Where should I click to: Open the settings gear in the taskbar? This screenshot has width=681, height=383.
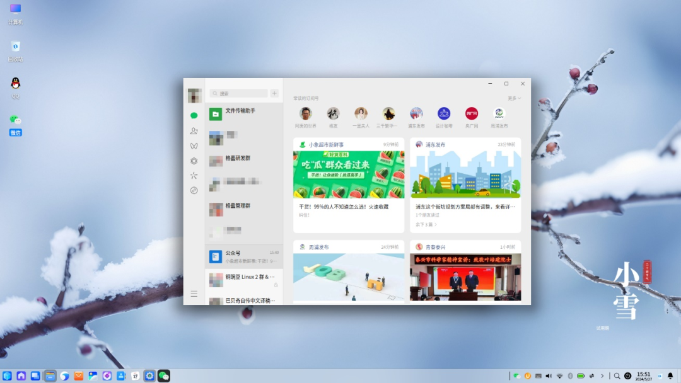coord(149,376)
